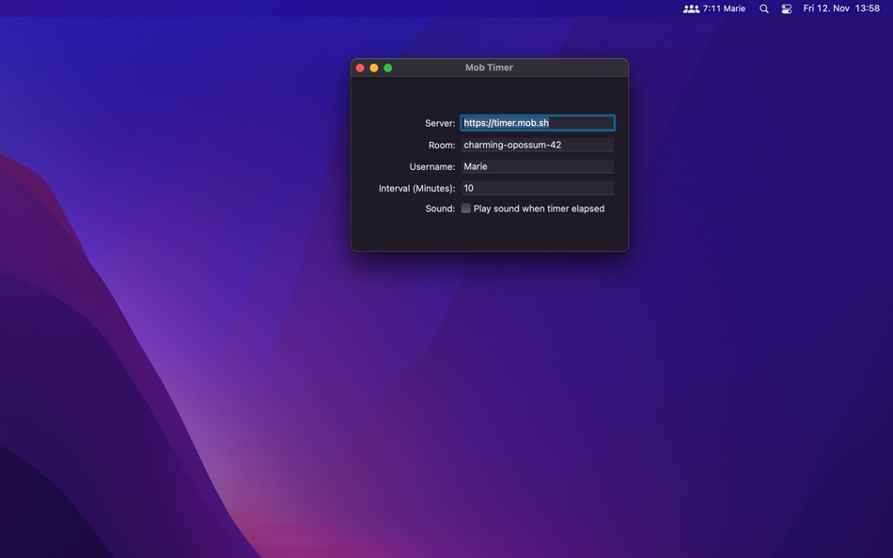
Task: Close the Mob Timer window
Action: click(x=360, y=68)
